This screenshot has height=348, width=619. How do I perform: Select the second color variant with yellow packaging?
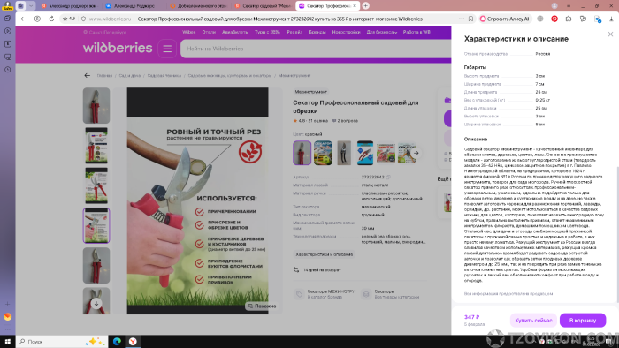click(323, 153)
